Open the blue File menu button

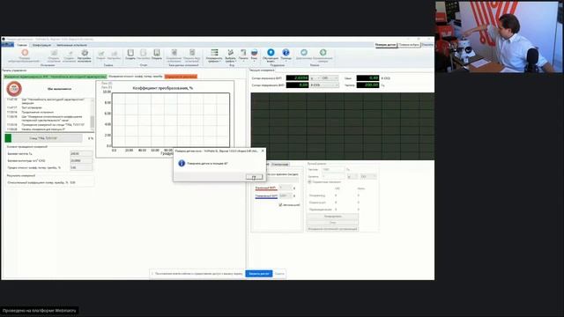click(7, 45)
